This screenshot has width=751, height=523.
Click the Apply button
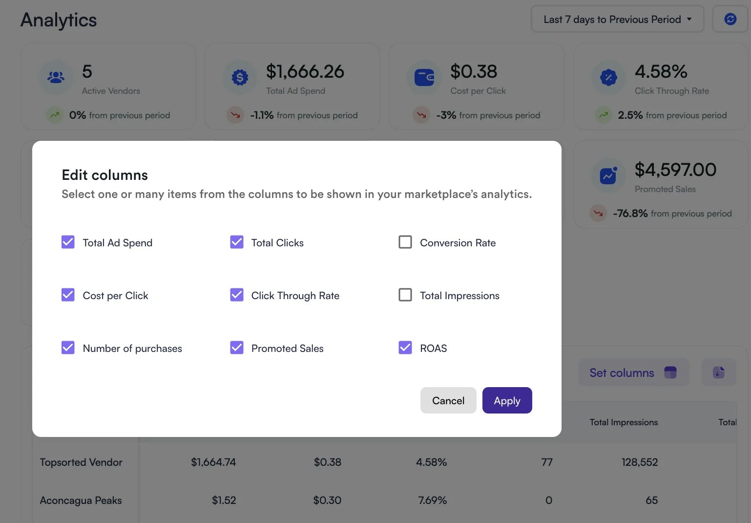pos(507,400)
